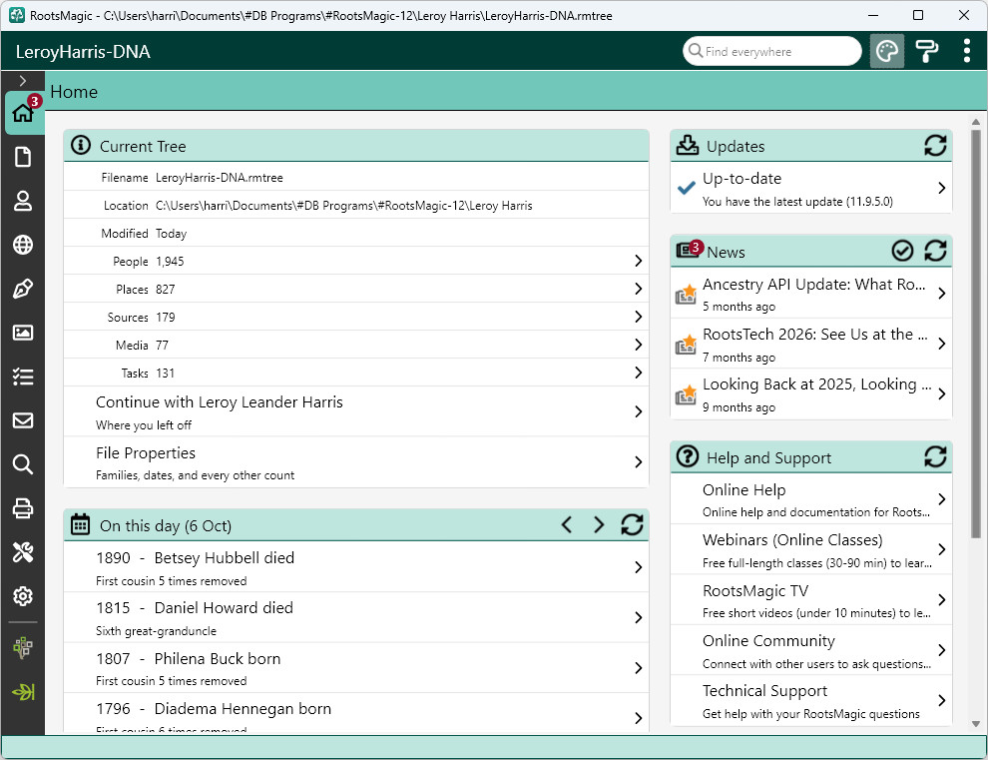Viewport: 988px width, 760px height.
Task: Open the color theme palette
Action: [x=887, y=51]
